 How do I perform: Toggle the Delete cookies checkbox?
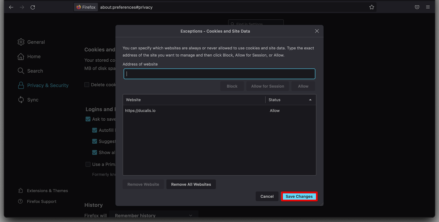coord(87,85)
